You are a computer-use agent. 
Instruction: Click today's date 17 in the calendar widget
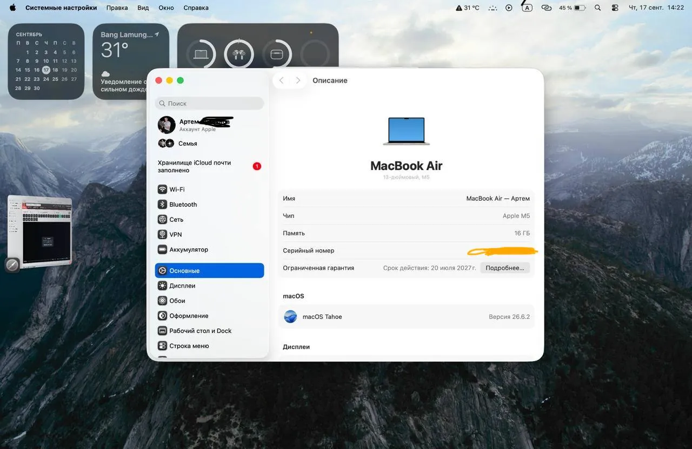pos(46,70)
